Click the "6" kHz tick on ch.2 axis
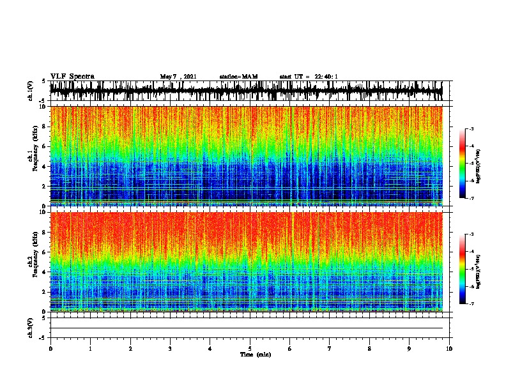506x391 pixels. pyautogui.click(x=45, y=252)
